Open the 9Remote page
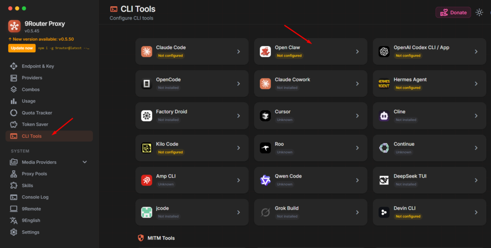 click(49, 209)
